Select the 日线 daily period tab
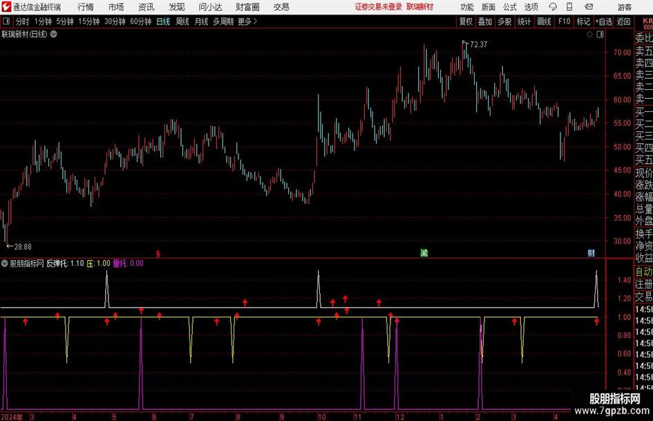653x421 pixels. pos(163,21)
